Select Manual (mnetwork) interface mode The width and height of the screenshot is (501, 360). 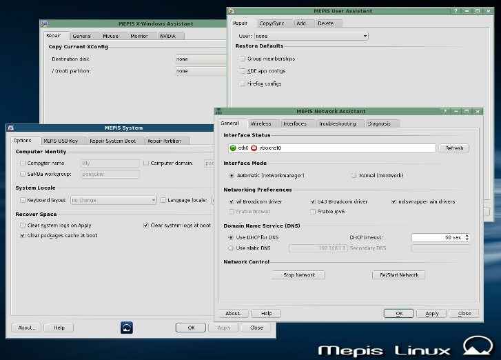(x=354, y=176)
